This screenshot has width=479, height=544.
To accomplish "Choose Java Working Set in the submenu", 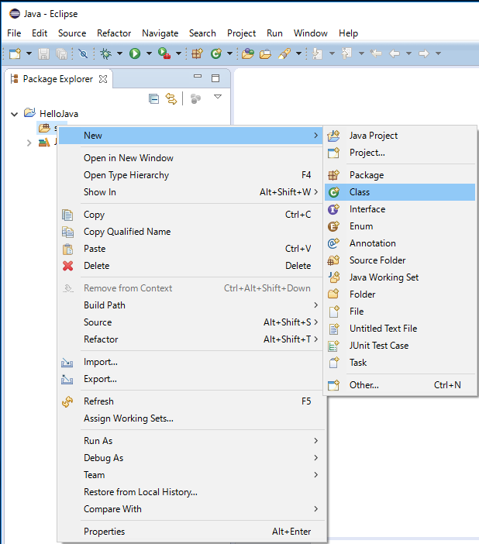I will (400, 277).
